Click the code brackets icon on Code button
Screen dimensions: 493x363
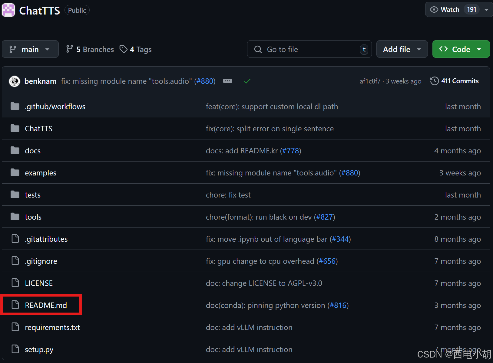pyautogui.click(x=443, y=49)
